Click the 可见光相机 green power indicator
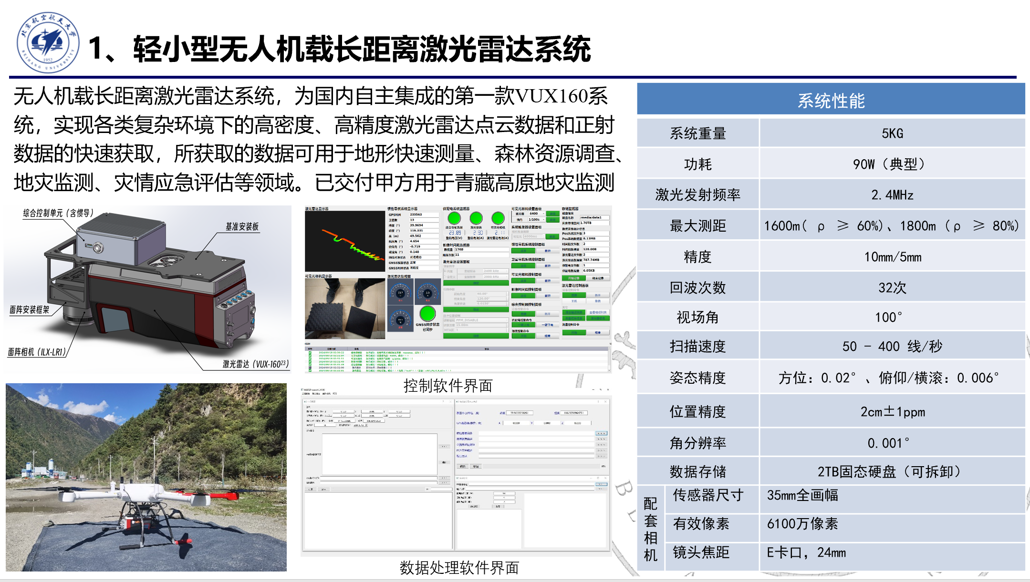The image size is (1030, 582). click(x=498, y=218)
